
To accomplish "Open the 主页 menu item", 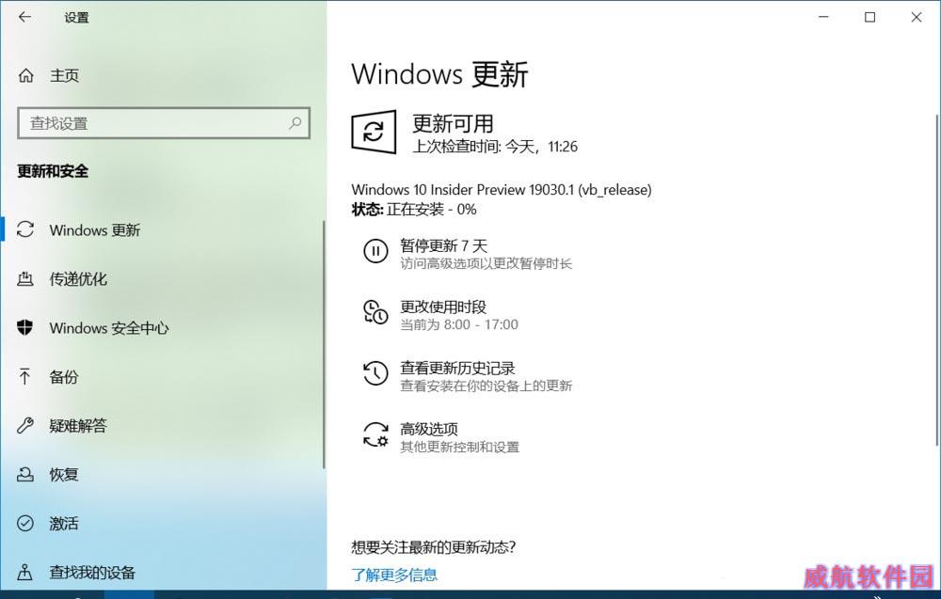I will coord(64,75).
